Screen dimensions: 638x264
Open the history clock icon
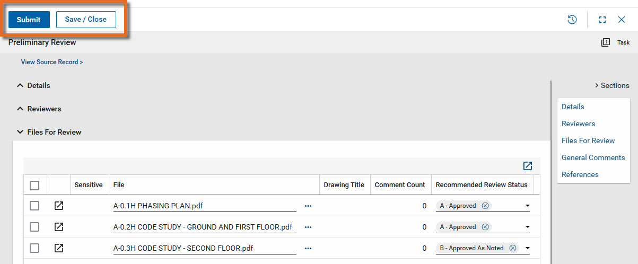(572, 20)
